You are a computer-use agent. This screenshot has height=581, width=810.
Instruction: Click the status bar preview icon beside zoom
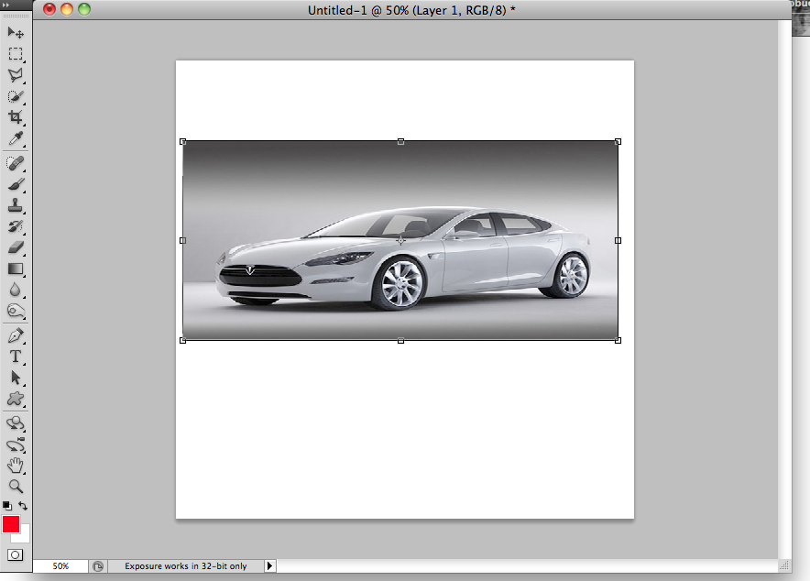(98, 566)
